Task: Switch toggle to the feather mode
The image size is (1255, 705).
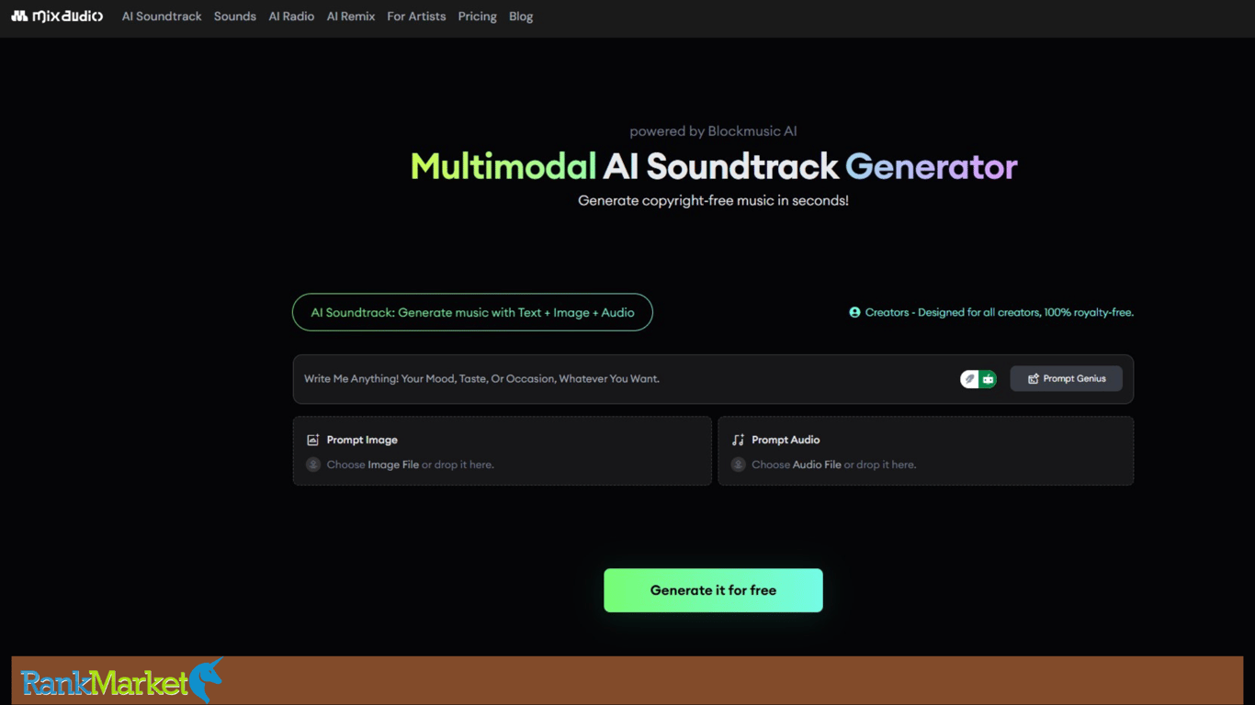Action: pyautogui.click(x=969, y=378)
